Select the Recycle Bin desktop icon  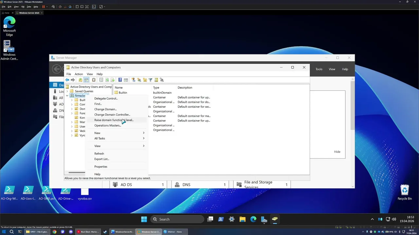tap(405, 192)
